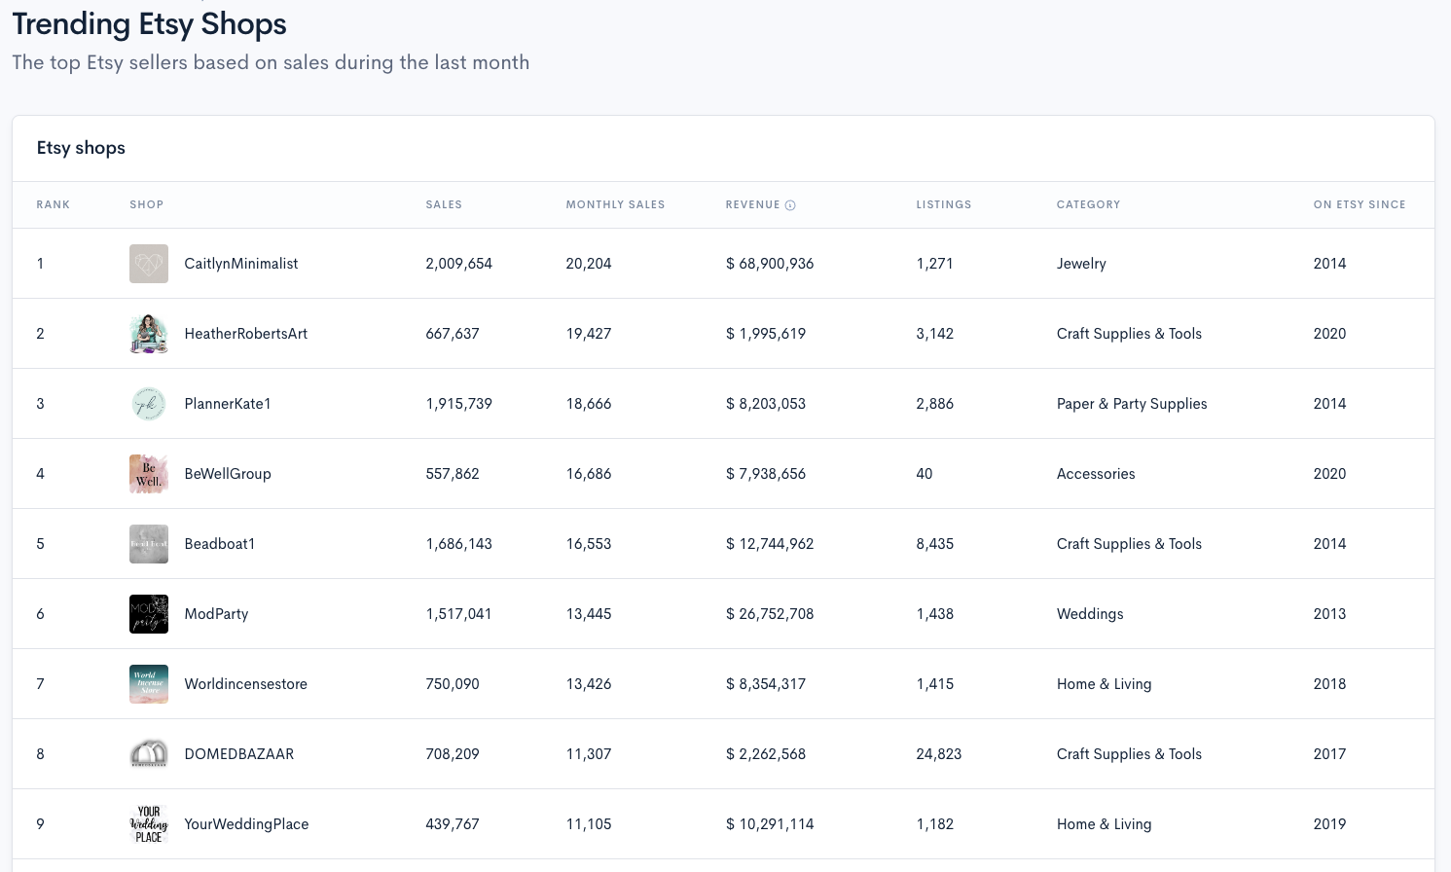Viewport: 1451px width, 872px height.
Task: Click the Sales column header
Action: [444, 205]
